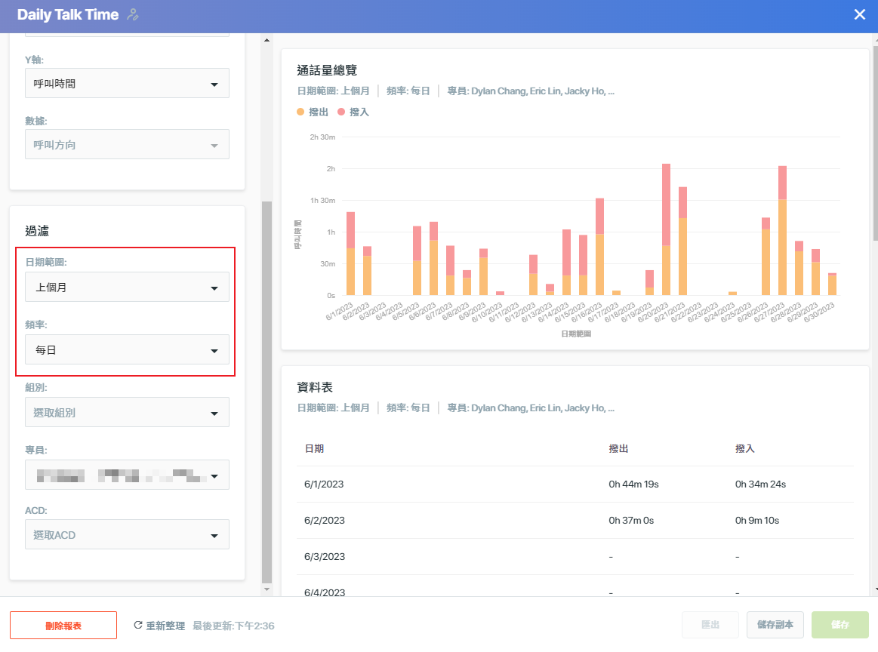Click the 撥出 table column header
The width and height of the screenshot is (878, 652).
tap(618, 448)
